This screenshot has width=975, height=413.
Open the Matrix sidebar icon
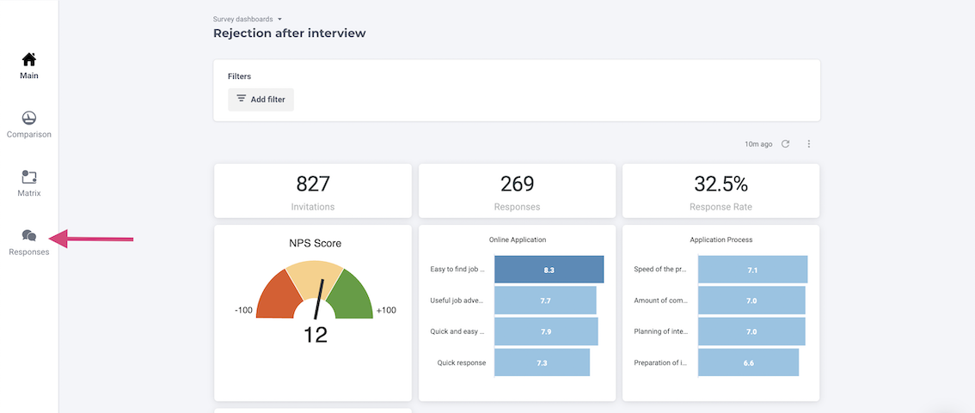[x=29, y=177]
